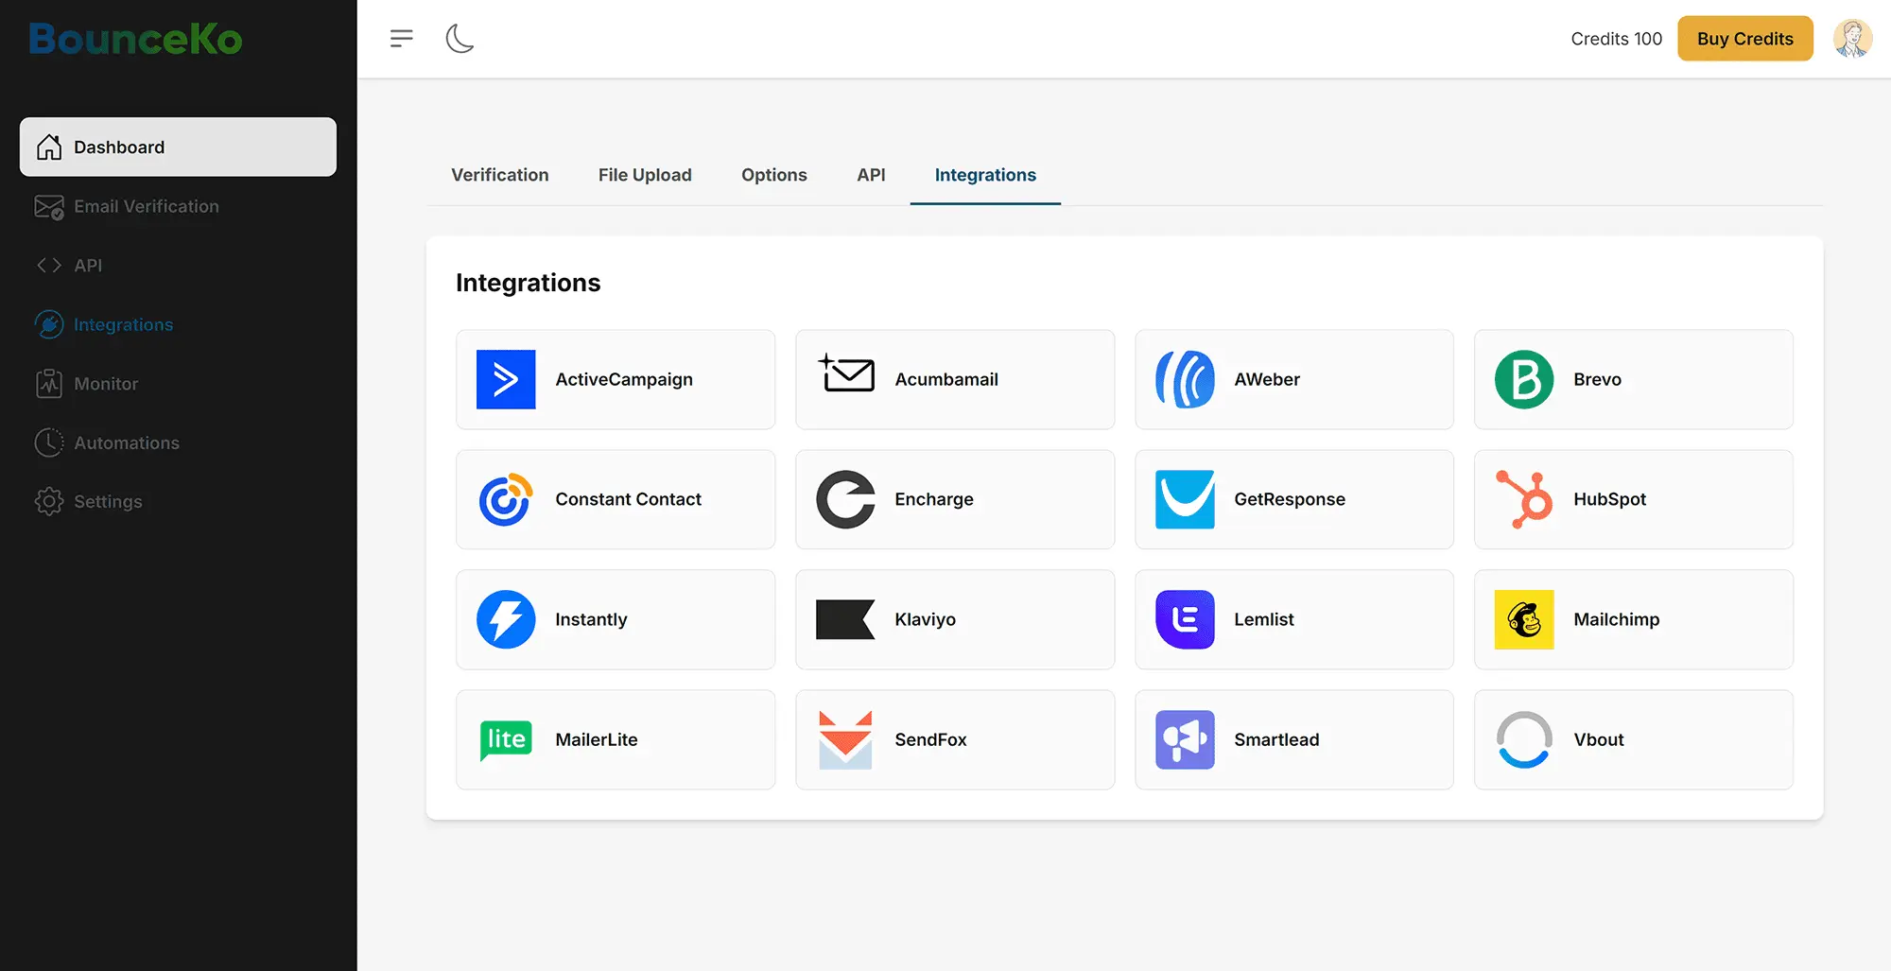Open the Brevo integration label
Screen dimensions: 1891x971
pyautogui.click(x=1597, y=379)
